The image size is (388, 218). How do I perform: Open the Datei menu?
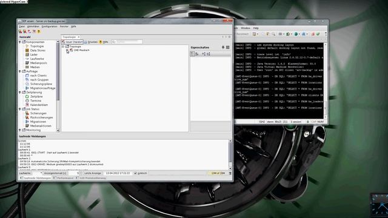pos(22,27)
